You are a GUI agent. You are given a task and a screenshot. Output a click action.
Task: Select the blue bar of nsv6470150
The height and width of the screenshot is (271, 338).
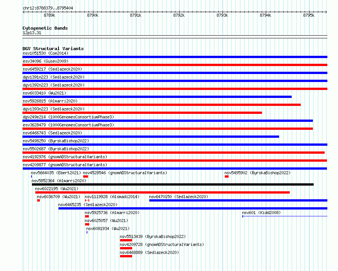(x=238, y=200)
